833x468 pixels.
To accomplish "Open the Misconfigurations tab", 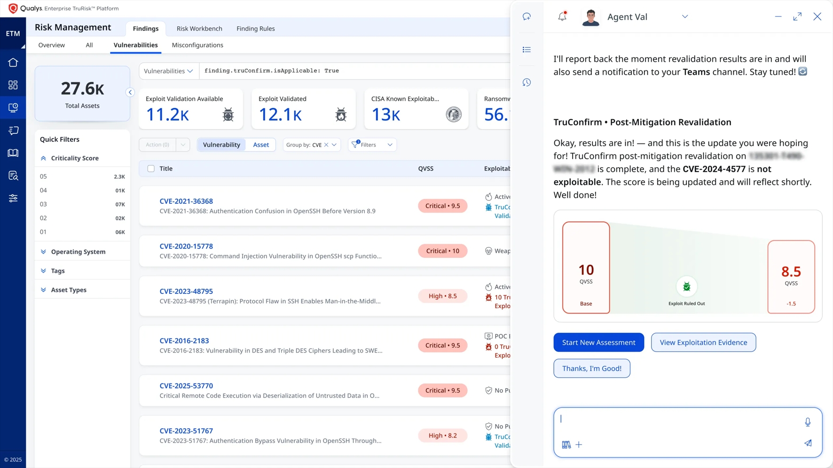I will tap(197, 45).
